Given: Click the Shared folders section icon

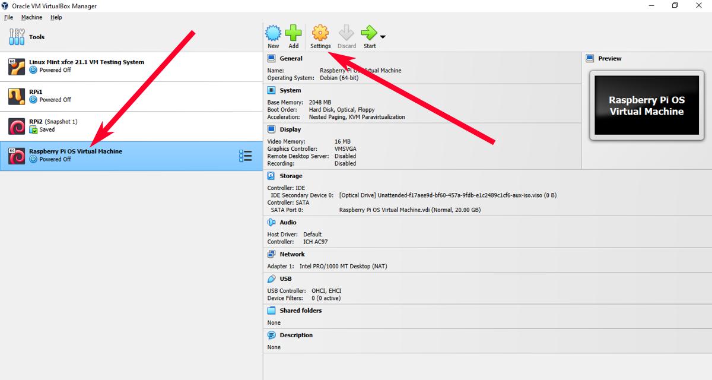Looking at the screenshot, I should pyautogui.click(x=271, y=310).
